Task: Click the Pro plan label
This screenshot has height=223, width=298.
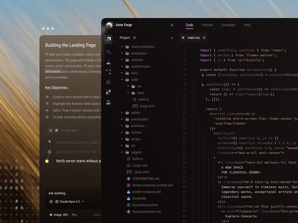Action: [74, 215]
